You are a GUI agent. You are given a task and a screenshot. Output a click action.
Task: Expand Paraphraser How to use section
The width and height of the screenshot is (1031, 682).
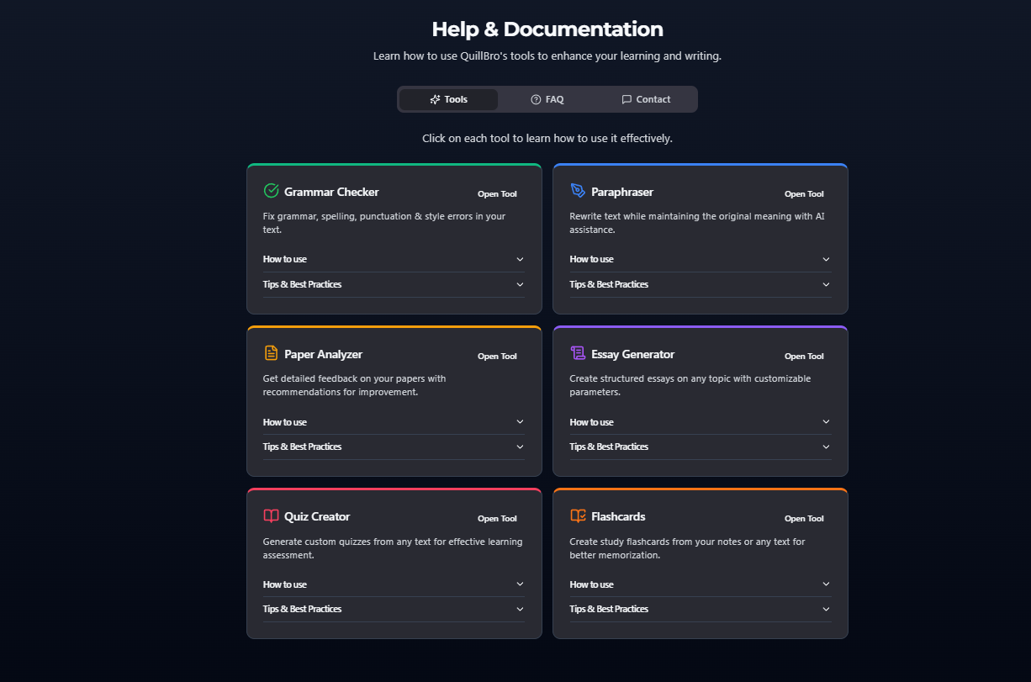point(701,259)
